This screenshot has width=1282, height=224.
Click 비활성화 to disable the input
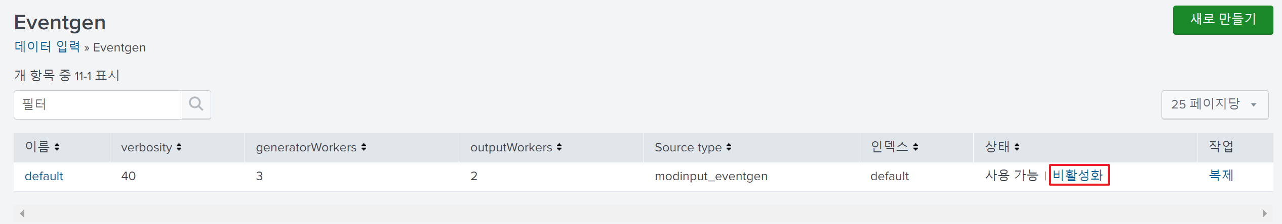click(x=1078, y=176)
